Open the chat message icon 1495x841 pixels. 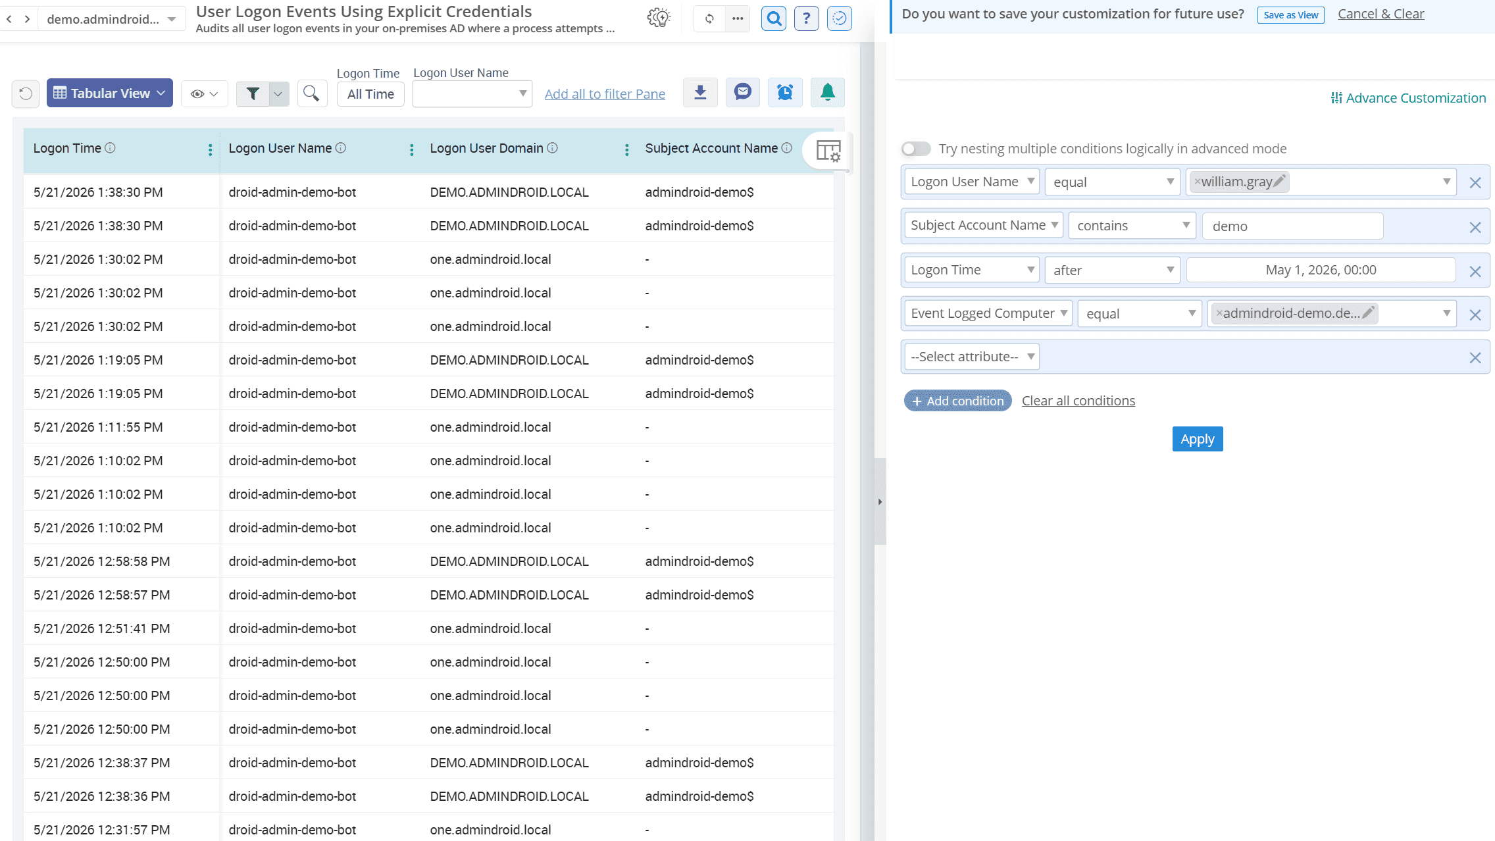743,93
